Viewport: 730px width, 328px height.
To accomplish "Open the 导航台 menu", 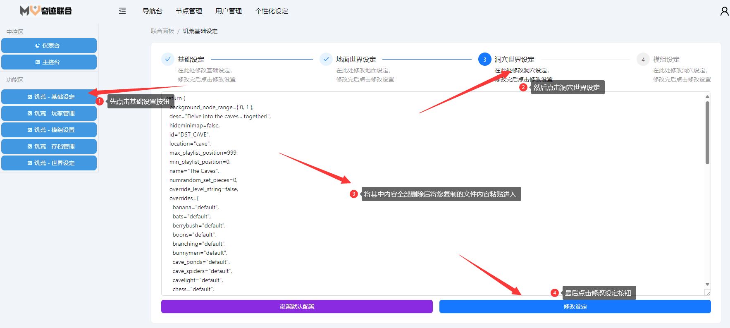I will coord(153,11).
